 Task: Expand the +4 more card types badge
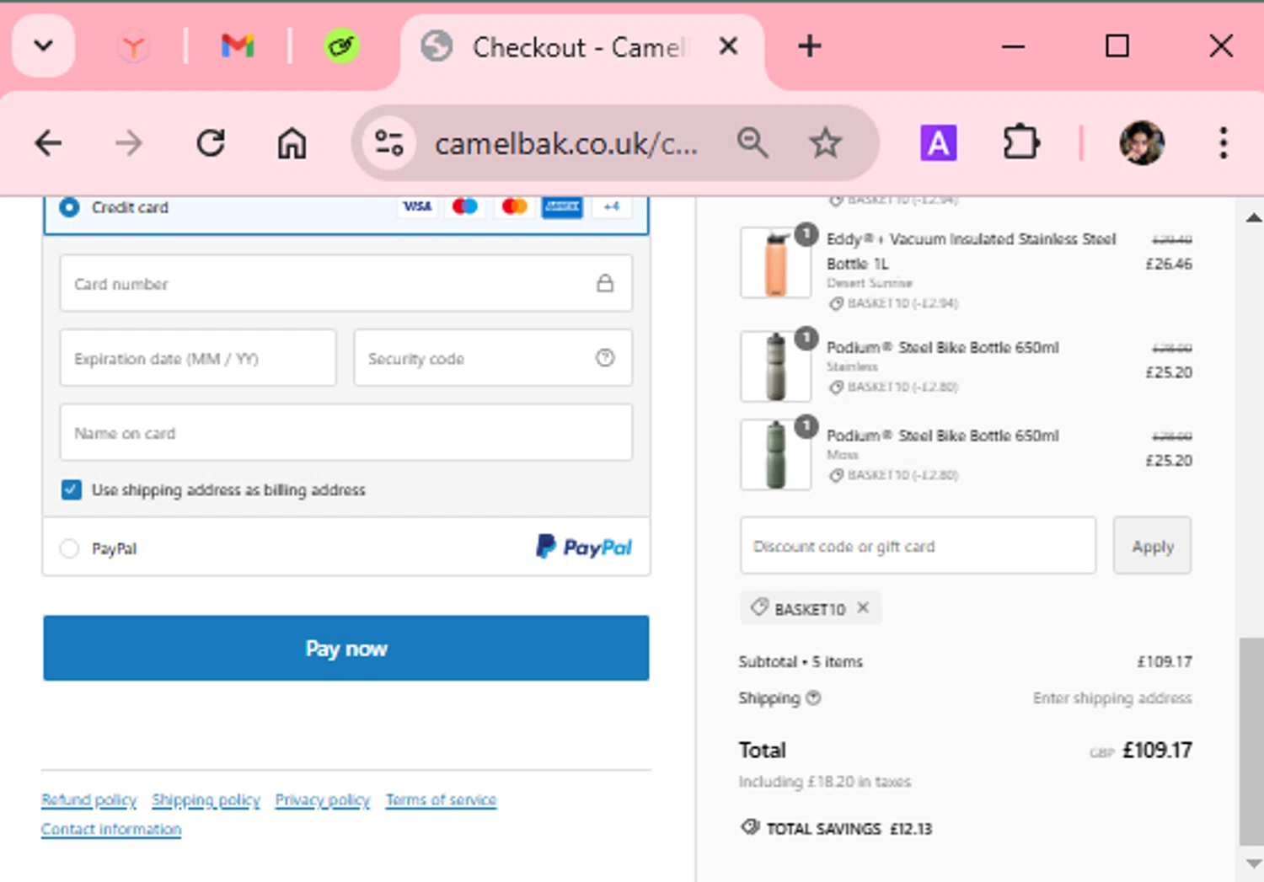[611, 206]
